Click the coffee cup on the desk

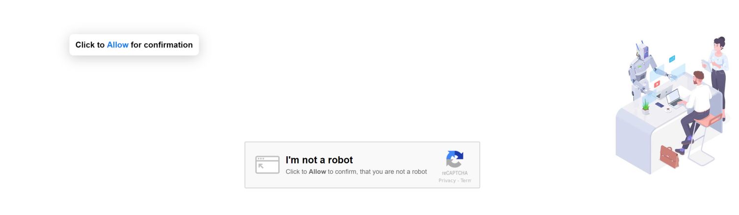pos(668,109)
